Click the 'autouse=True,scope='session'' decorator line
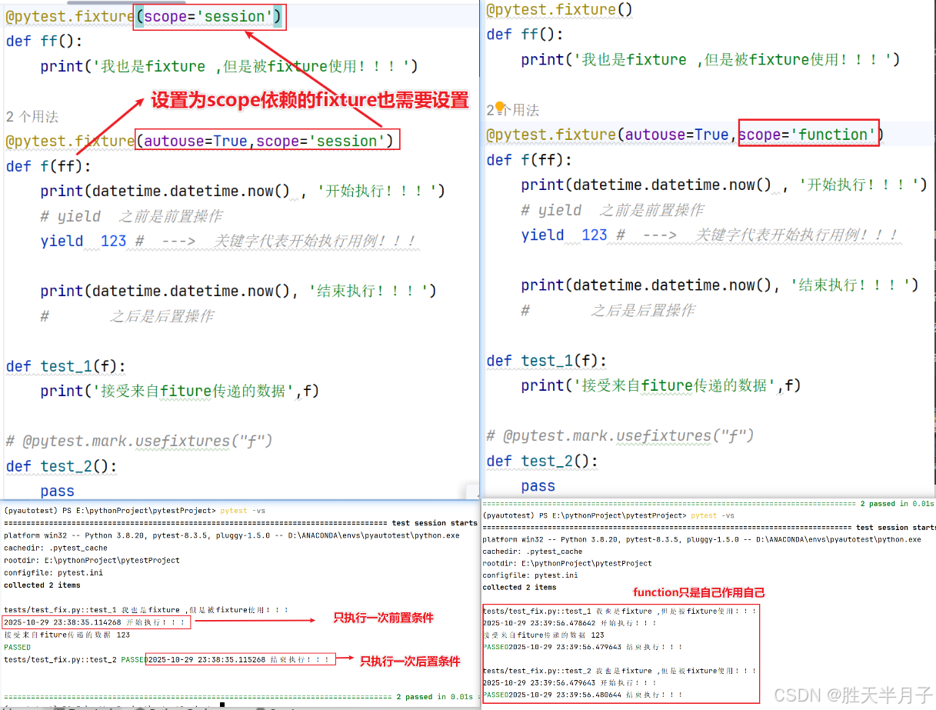 click(200, 141)
